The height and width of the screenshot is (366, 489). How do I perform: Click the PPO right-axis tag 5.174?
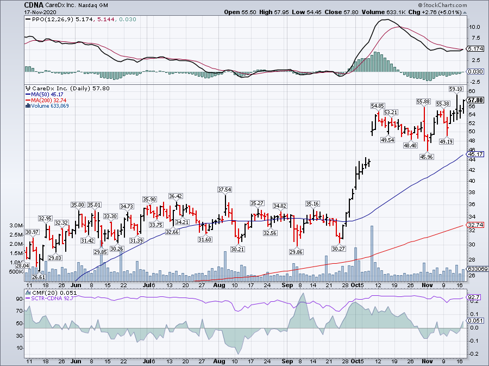point(476,49)
